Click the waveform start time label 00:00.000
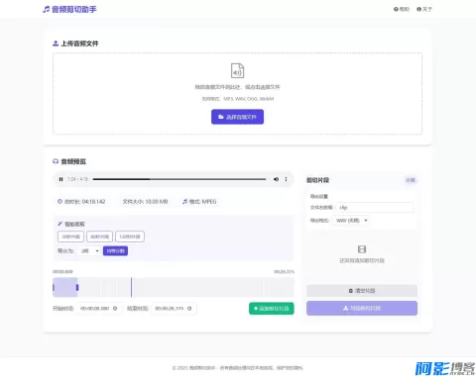Image resolution: width=476 pixels, height=376 pixels. pos(62,271)
